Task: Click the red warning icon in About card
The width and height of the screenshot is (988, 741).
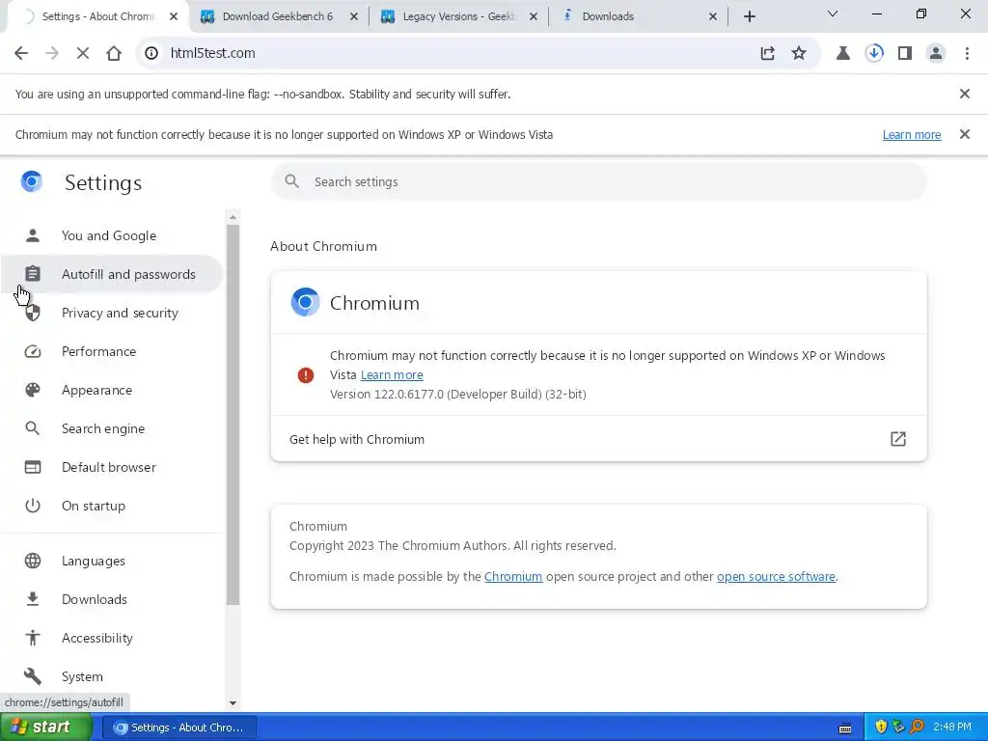Action: point(306,375)
